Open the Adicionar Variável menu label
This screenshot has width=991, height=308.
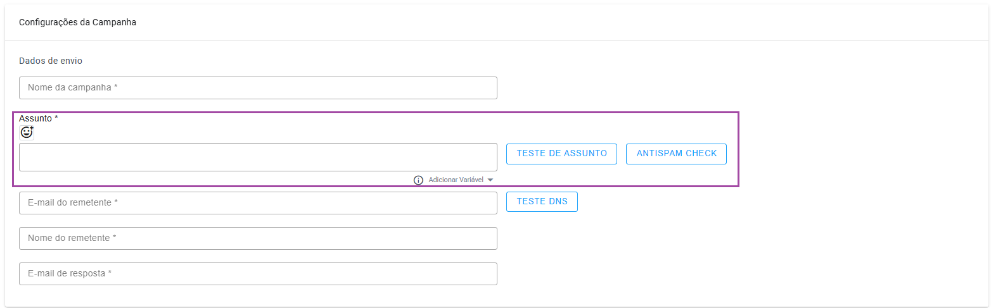pos(456,180)
